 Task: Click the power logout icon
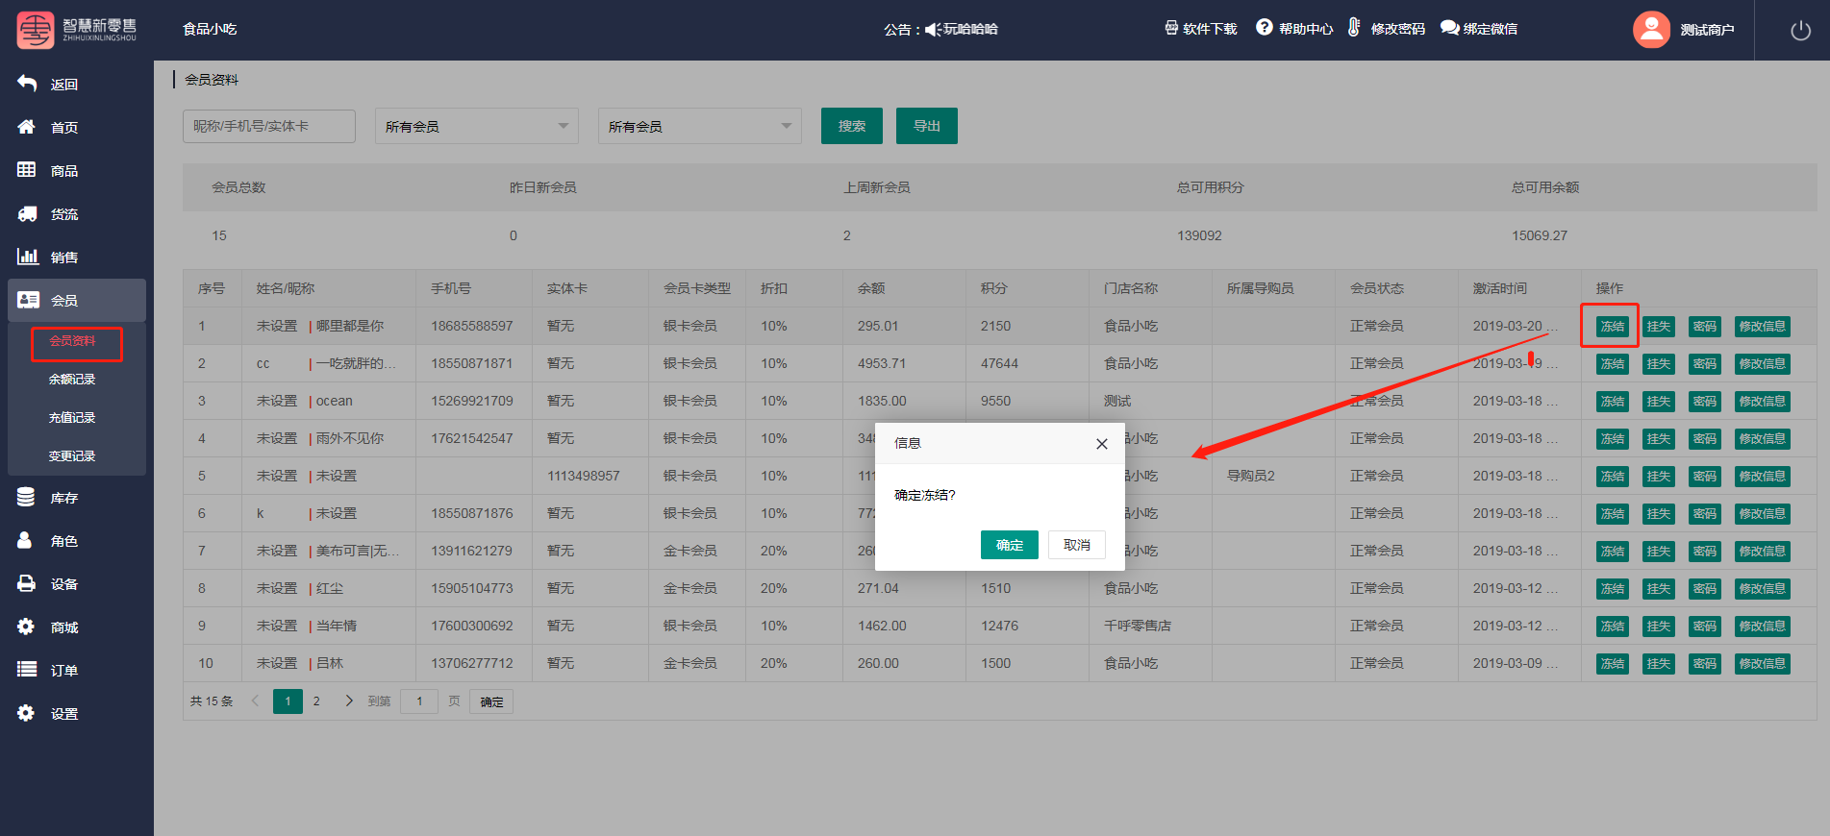(1801, 30)
